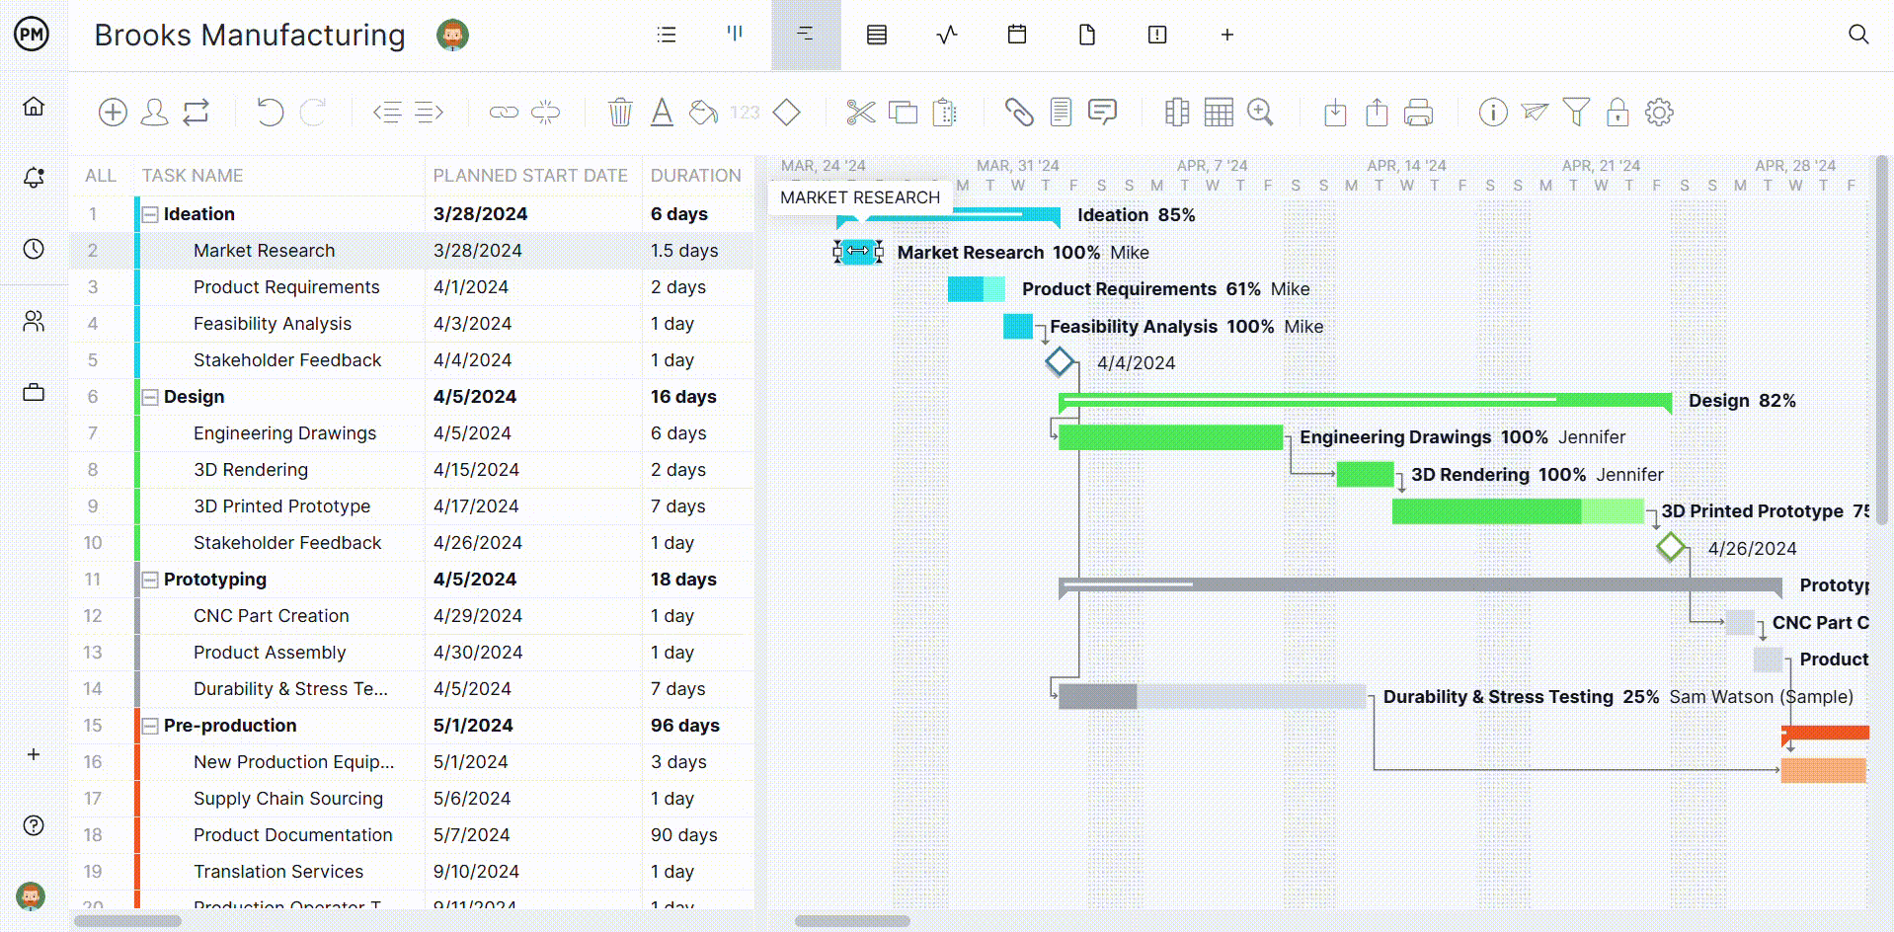Click the lock icon in toolbar

coord(1618,113)
